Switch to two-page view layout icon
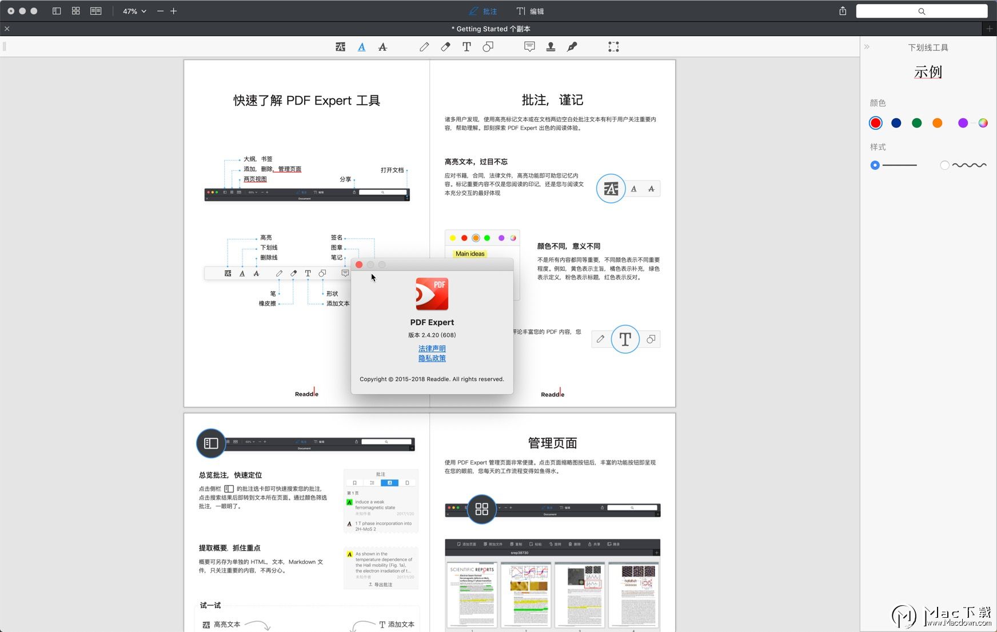 pos(96,11)
